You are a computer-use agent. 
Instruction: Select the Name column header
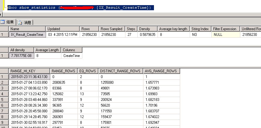pos(27,29)
